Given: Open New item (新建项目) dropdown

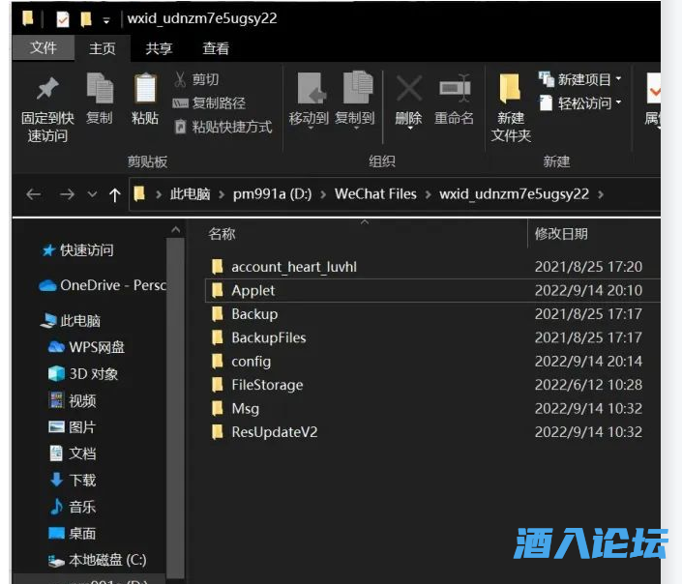Looking at the screenshot, I should 579,79.
